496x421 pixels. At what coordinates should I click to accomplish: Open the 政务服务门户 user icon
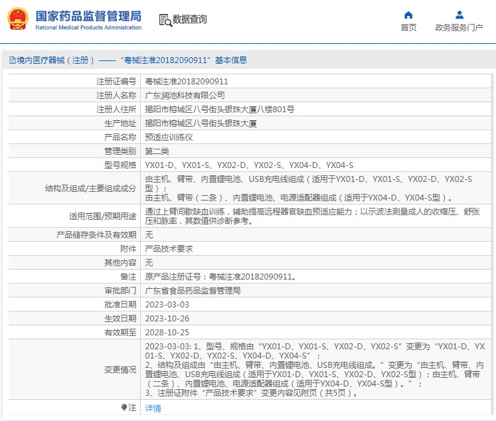pyautogui.click(x=459, y=15)
